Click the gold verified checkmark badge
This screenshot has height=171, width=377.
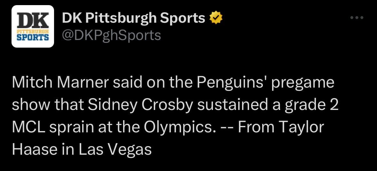216,19
